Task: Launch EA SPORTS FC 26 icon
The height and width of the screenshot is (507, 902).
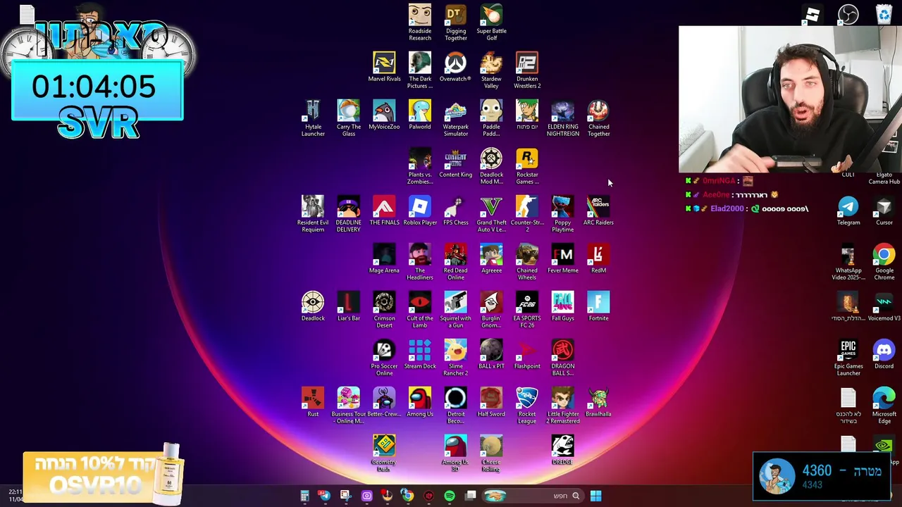Action: click(527, 309)
